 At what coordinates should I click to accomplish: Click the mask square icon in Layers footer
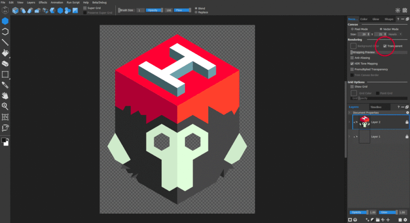tap(350, 220)
